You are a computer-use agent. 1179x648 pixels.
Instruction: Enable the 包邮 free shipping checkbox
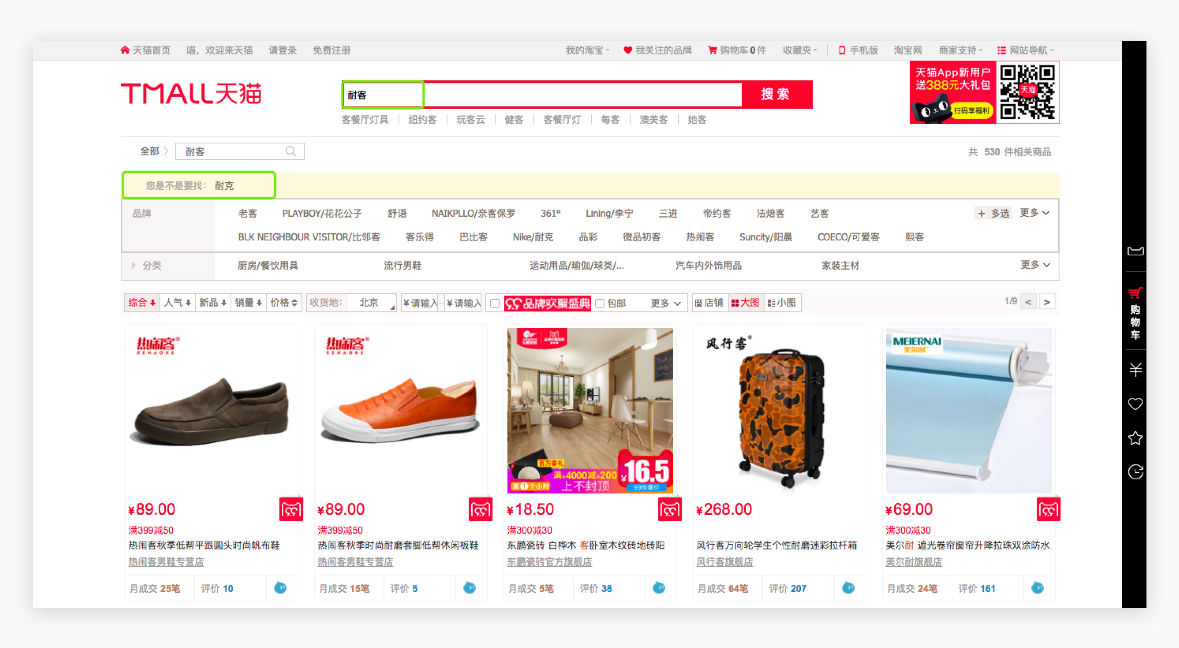tap(600, 303)
